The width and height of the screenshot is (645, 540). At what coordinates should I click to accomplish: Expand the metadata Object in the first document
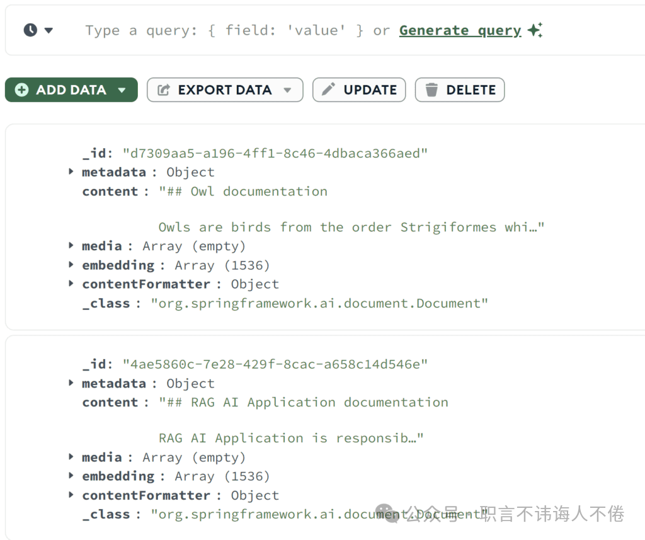click(x=71, y=171)
